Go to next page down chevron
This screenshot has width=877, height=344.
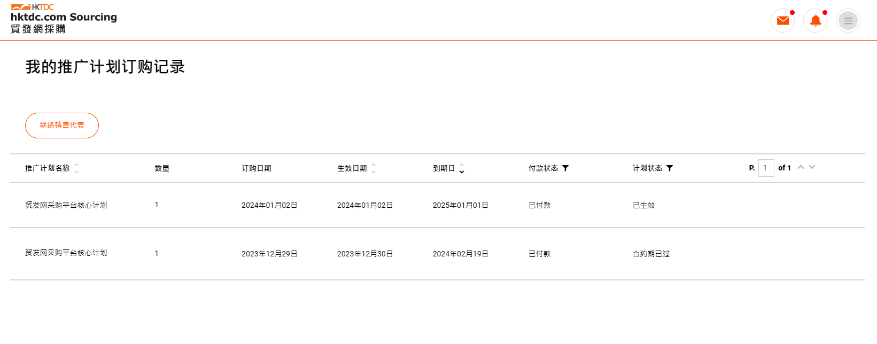(x=812, y=167)
